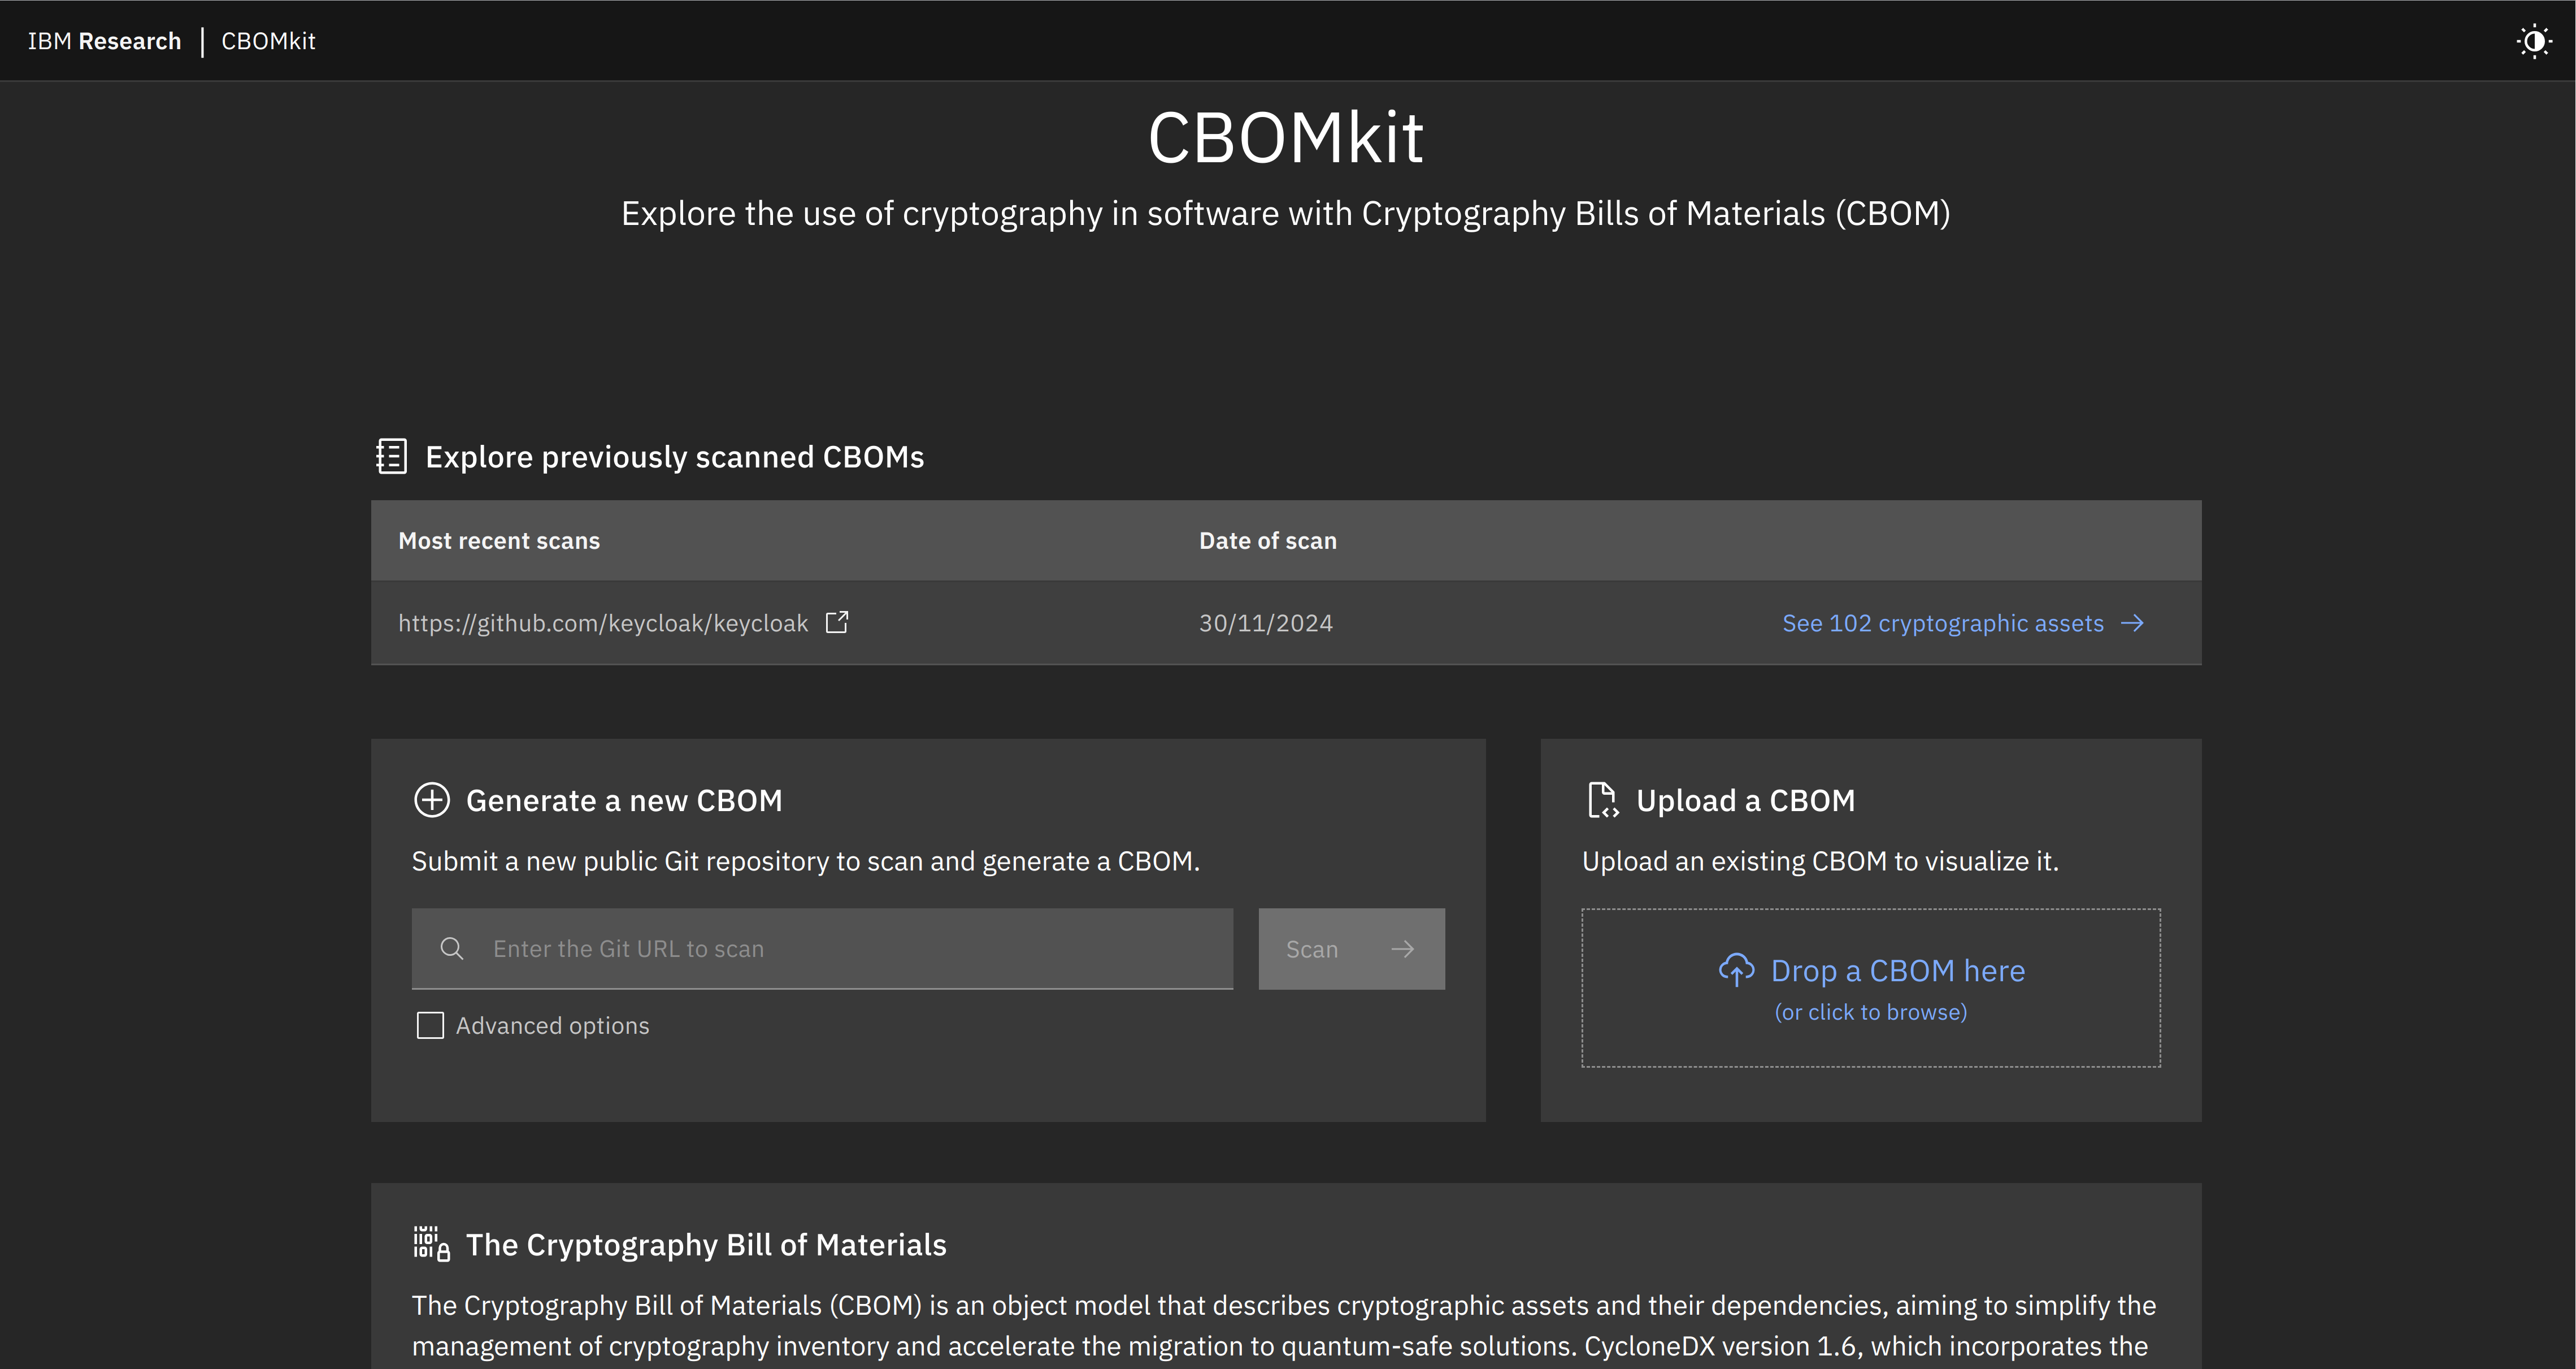The height and width of the screenshot is (1369, 2576).
Task: Click The Cryptography Bill of Materials heading
Action: pos(706,1245)
